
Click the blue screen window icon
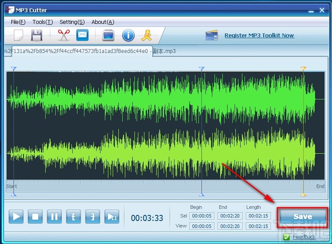pos(108,35)
